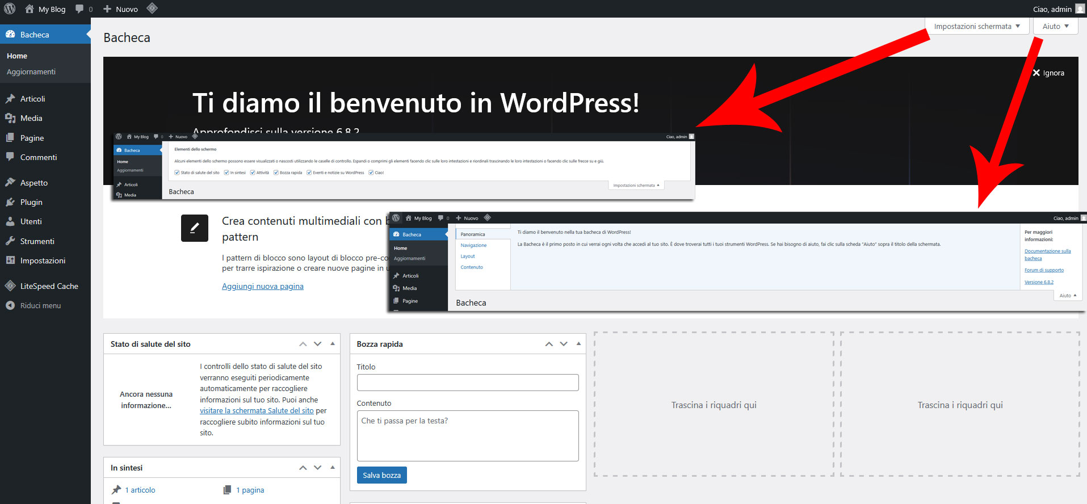Screen dimensions: 1087x504
Task: Click Salva bozza button
Action: tap(381, 475)
